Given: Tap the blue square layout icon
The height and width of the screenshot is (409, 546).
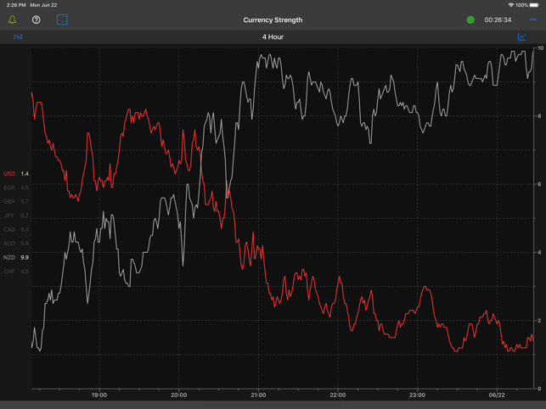Looking at the screenshot, I should [x=62, y=20].
